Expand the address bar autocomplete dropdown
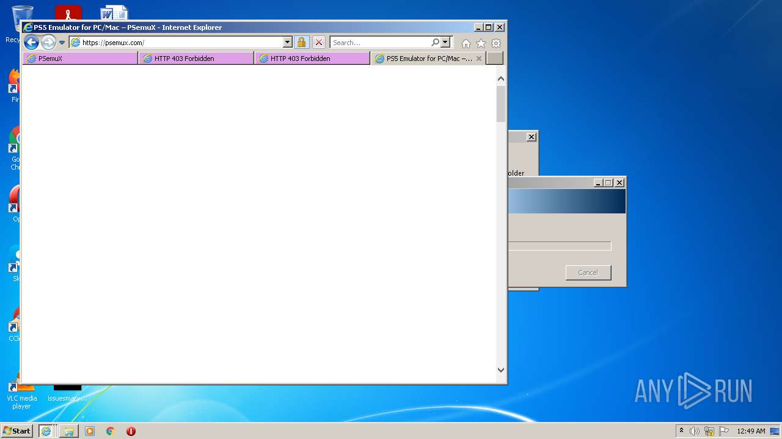Viewport: 782px width, 439px height. coord(288,43)
